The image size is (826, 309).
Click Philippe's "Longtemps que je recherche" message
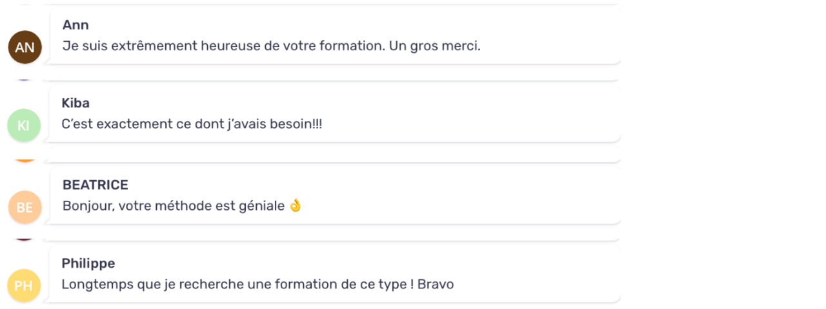pos(257,284)
